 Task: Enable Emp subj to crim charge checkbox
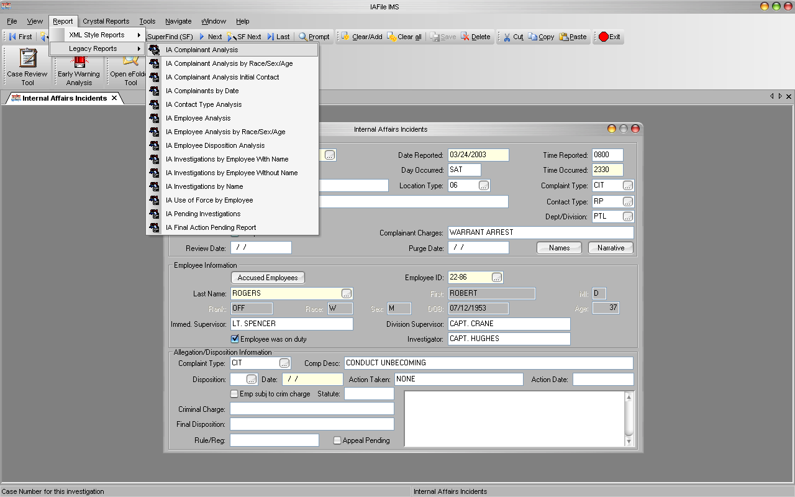click(x=235, y=394)
